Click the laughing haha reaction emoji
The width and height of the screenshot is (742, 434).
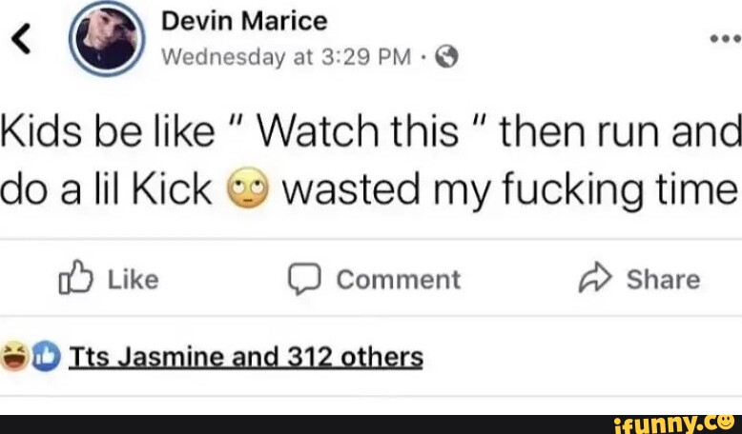tap(15, 358)
